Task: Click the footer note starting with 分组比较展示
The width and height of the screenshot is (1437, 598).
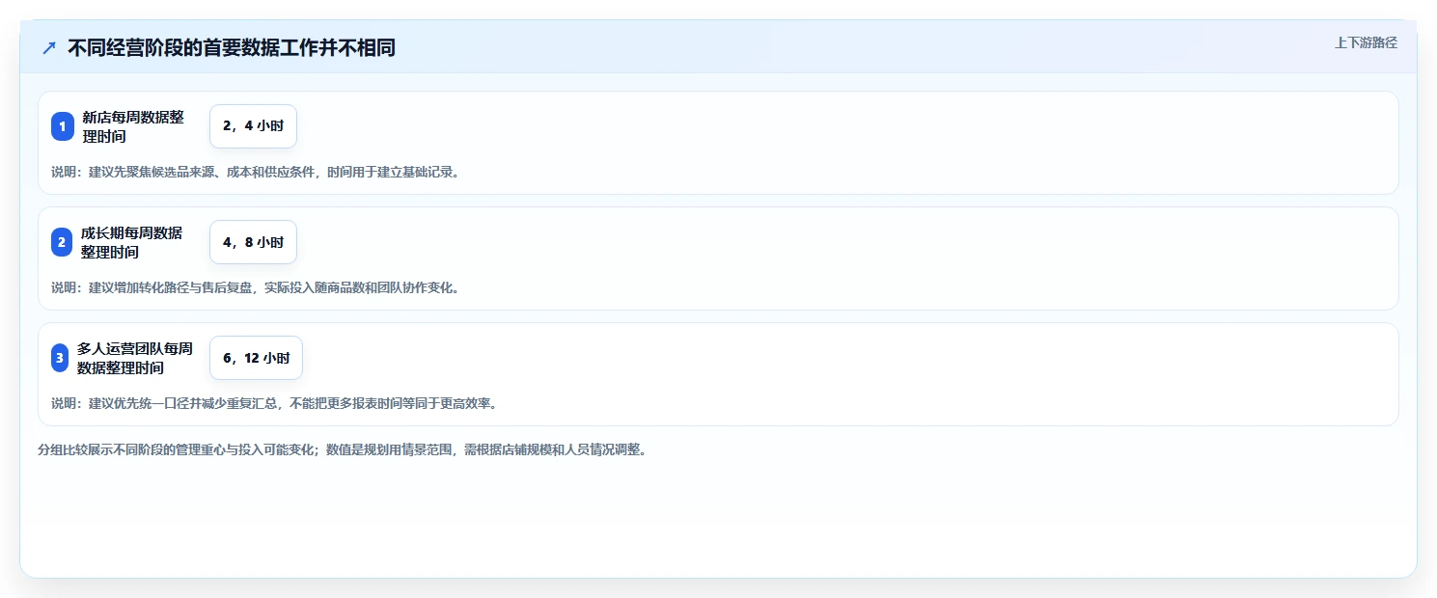Action: 342,449
